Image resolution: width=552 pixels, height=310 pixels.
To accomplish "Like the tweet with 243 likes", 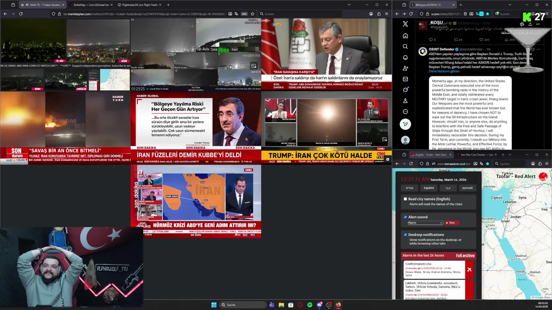I will 484,40.
